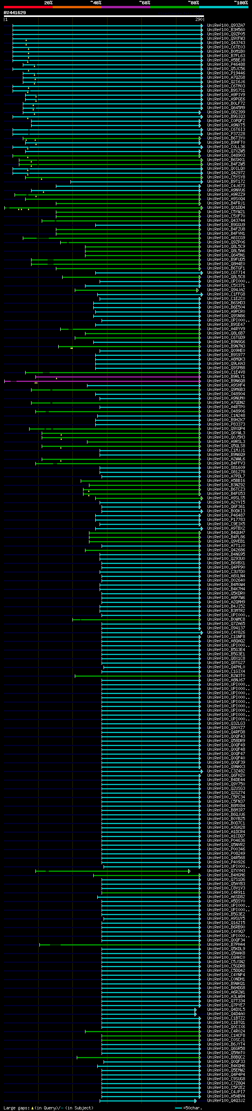
Task: Select the UniRef100_Q9SN86 label
Action: click(226, 316)
